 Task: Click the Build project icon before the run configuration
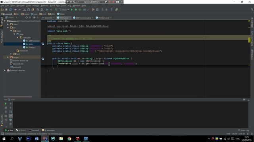click(x=56, y=10)
